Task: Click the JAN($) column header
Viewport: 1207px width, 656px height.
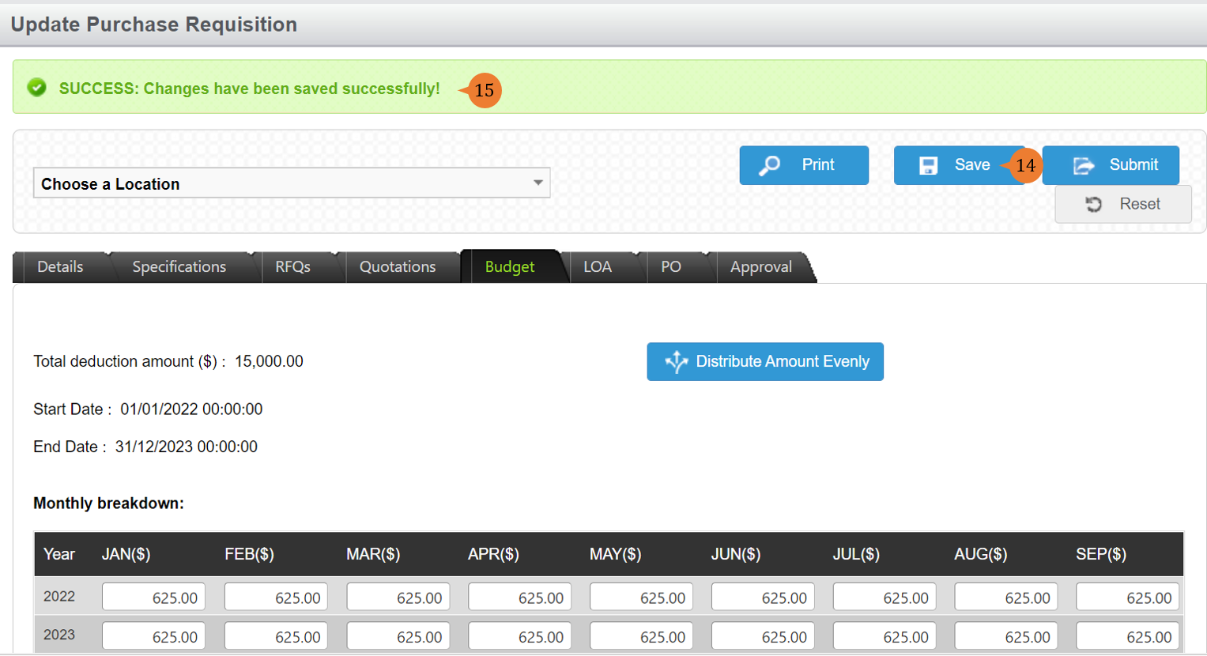Action: click(126, 554)
